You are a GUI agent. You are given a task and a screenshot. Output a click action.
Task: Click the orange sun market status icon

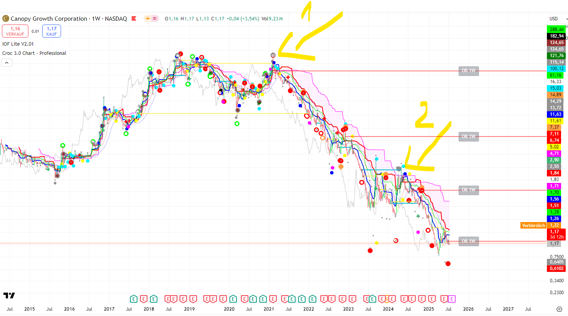[x=148, y=18]
